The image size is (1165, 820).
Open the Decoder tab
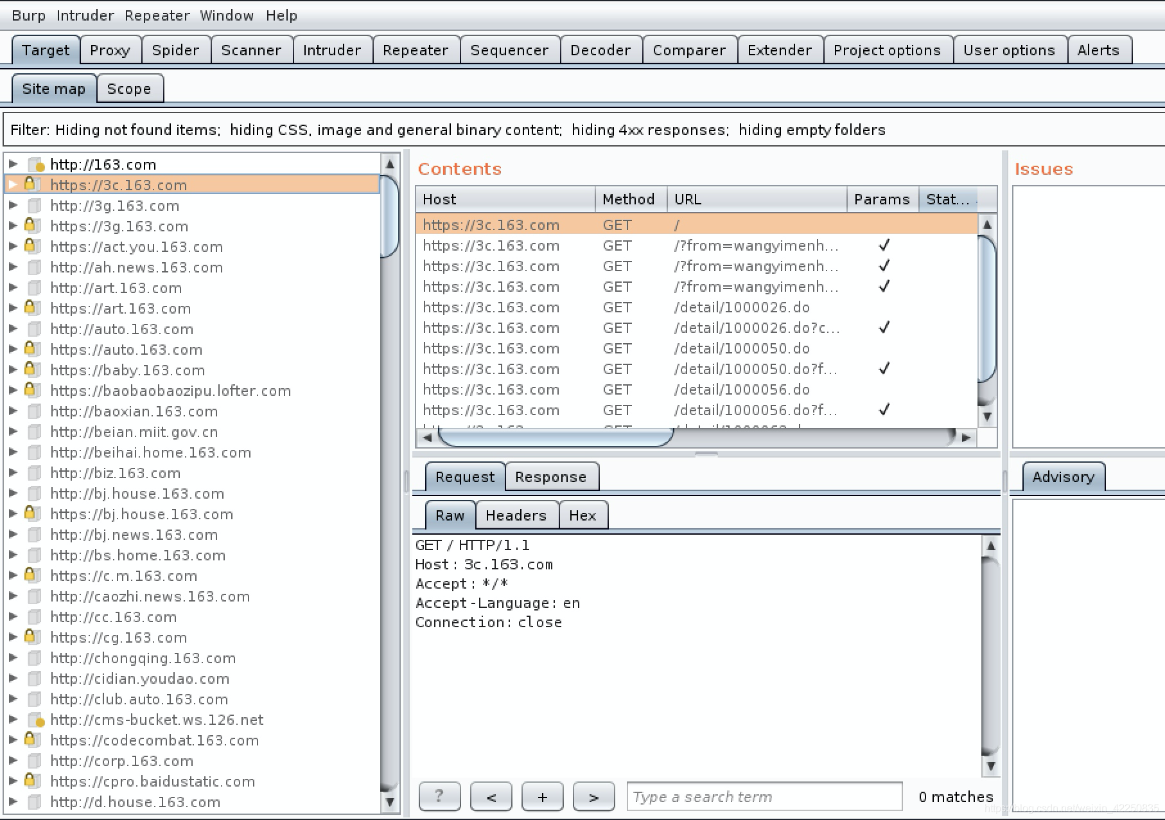600,50
